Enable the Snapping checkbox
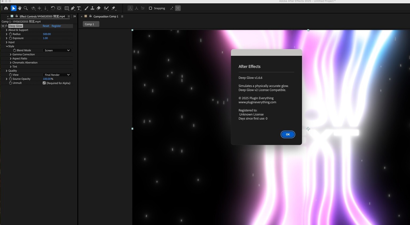The image size is (410, 225). [151, 8]
